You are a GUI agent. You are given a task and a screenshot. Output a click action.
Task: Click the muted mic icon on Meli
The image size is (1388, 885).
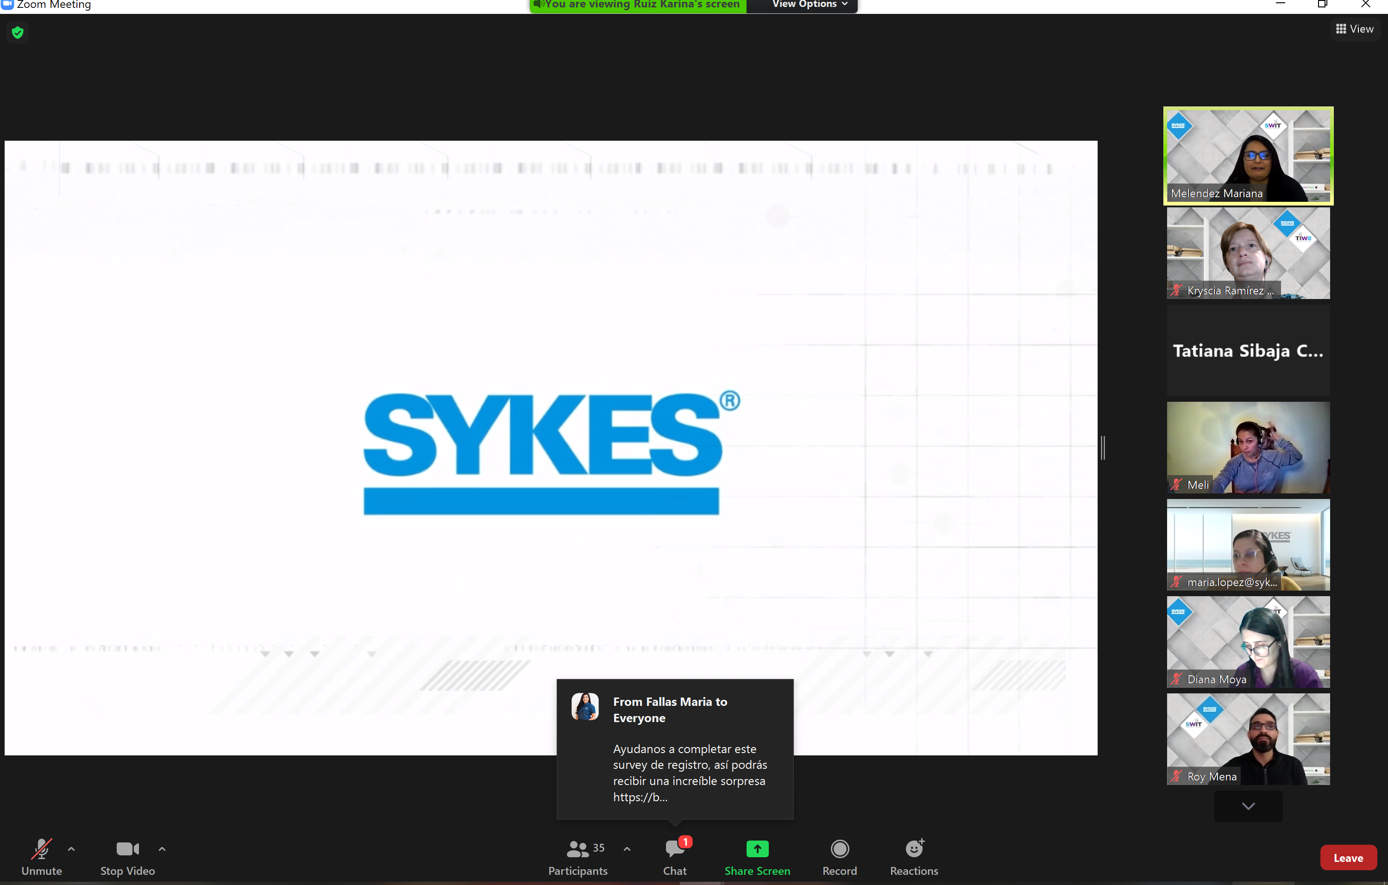[x=1176, y=485]
